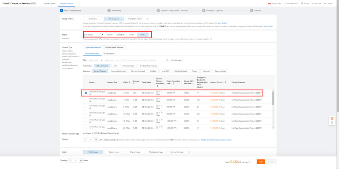Open the Region dropdown showing Japan (Tokyo)
The height and width of the screenshot is (169, 339).
coord(93,35)
